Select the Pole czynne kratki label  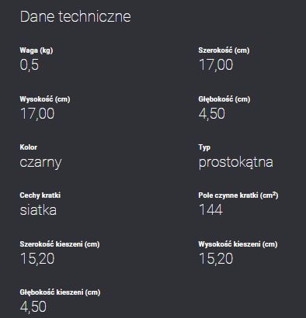tap(238, 195)
